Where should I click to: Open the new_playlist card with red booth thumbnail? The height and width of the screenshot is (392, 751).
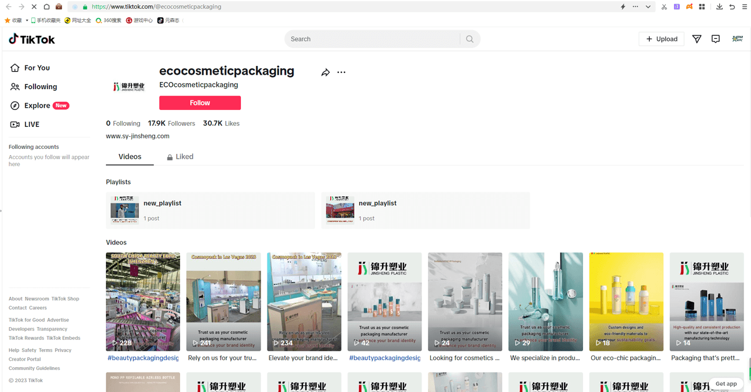(426, 210)
